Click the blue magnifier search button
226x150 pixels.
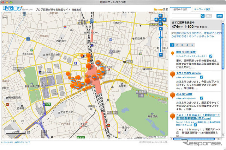tap(202, 16)
